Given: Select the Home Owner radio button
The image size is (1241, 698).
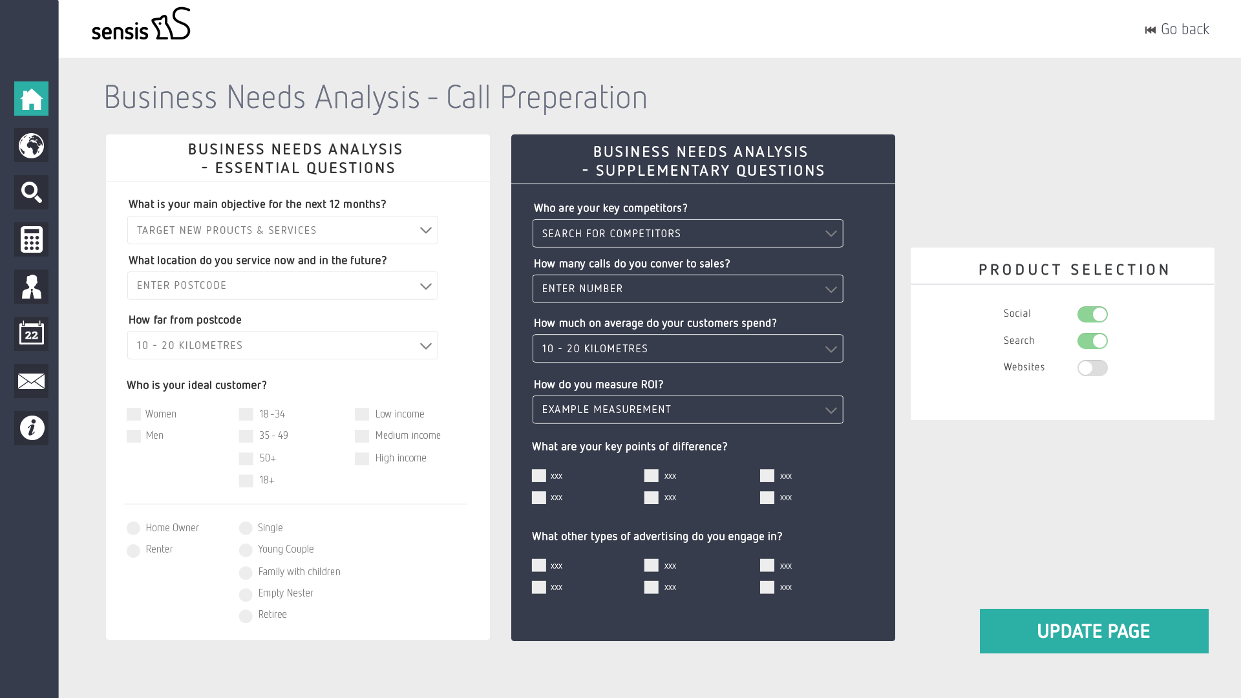Looking at the screenshot, I should coord(133,529).
